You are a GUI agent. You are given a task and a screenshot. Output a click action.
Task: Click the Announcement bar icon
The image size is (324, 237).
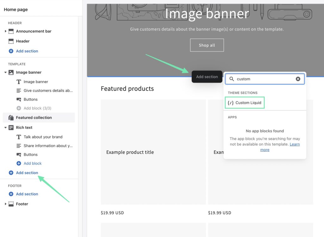pyautogui.click(x=11, y=31)
